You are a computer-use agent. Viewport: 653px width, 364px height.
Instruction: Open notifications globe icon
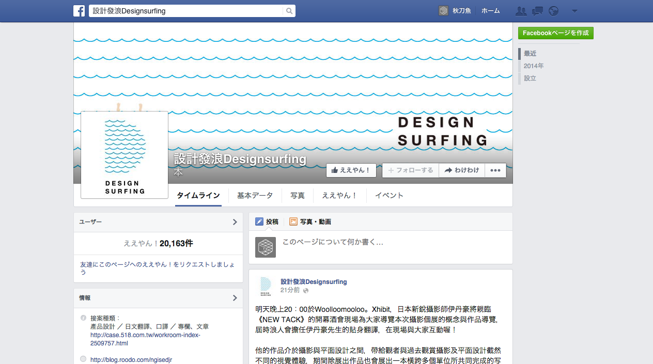click(554, 11)
